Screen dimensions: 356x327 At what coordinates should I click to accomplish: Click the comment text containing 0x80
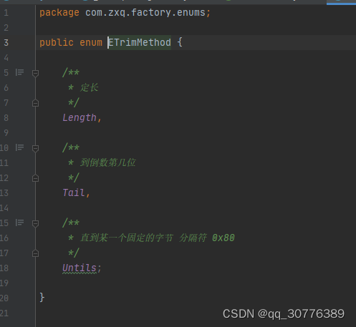(158, 238)
